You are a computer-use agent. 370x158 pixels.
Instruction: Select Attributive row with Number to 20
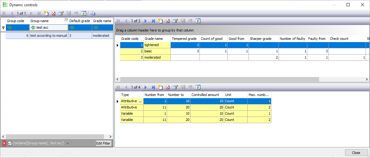coord(195,108)
